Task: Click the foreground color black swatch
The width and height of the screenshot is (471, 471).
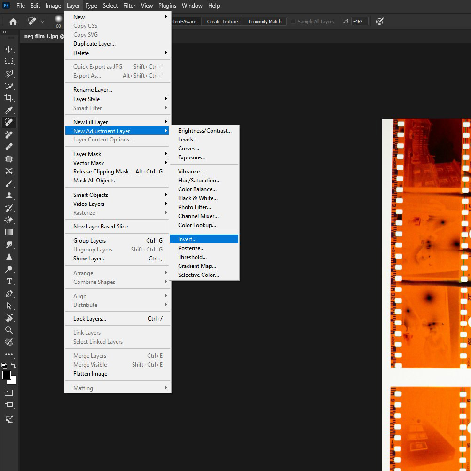Action: tap(6, 375)
